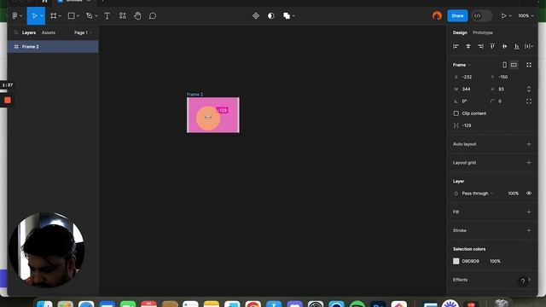This screenshot has height=307, width=546.
Task: Select the Comment tool
Action: pyautogui.click(x=153, y=15)
